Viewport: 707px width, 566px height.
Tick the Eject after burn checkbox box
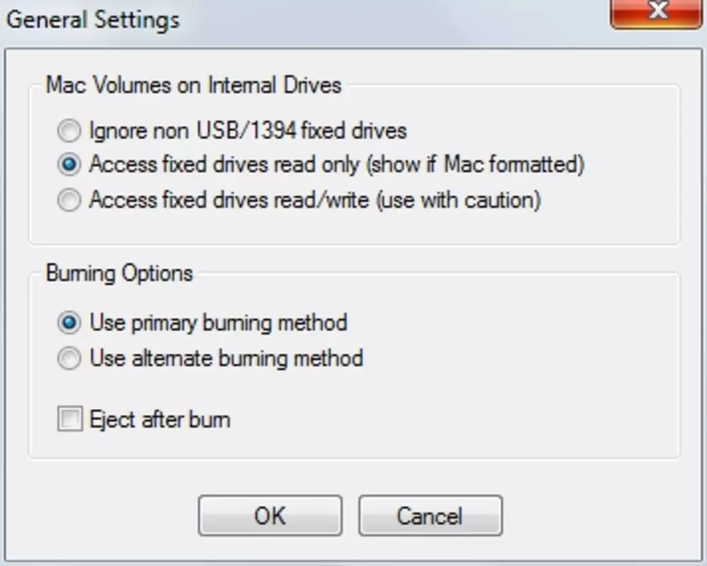click(70, 419)
